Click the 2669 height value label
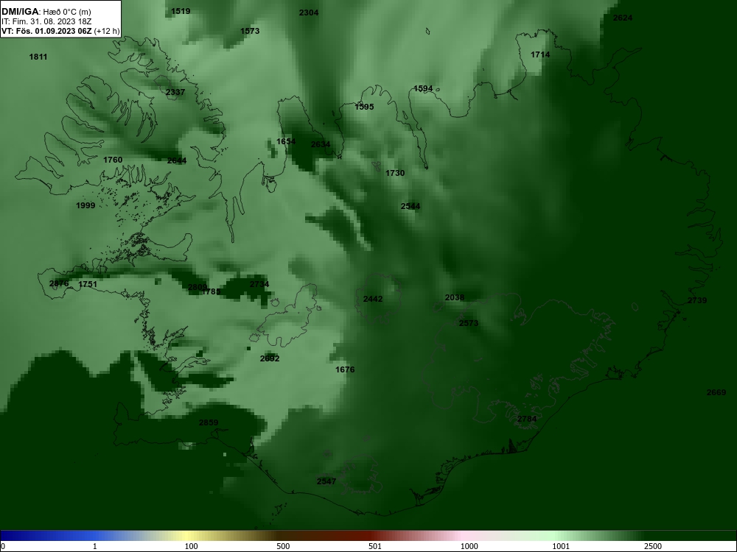Image resolution: width=737 pixels, height=552 pixels. click(x=716, y=392)
